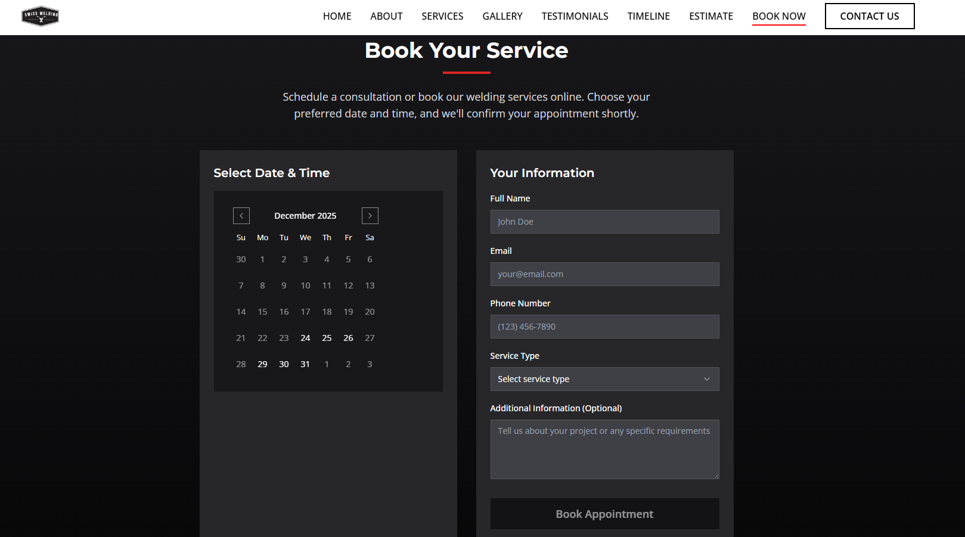
Task: Navigate to the Gallery page
Action: [502, 16]
